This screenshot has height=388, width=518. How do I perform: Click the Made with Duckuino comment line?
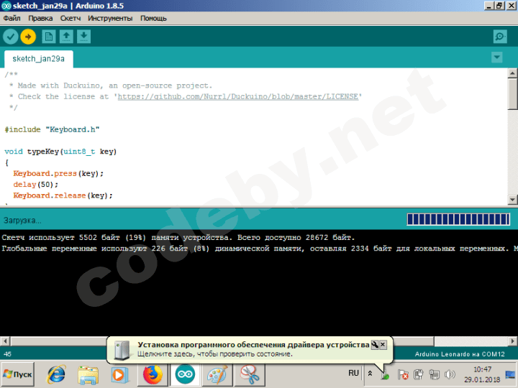pos(111,86)
